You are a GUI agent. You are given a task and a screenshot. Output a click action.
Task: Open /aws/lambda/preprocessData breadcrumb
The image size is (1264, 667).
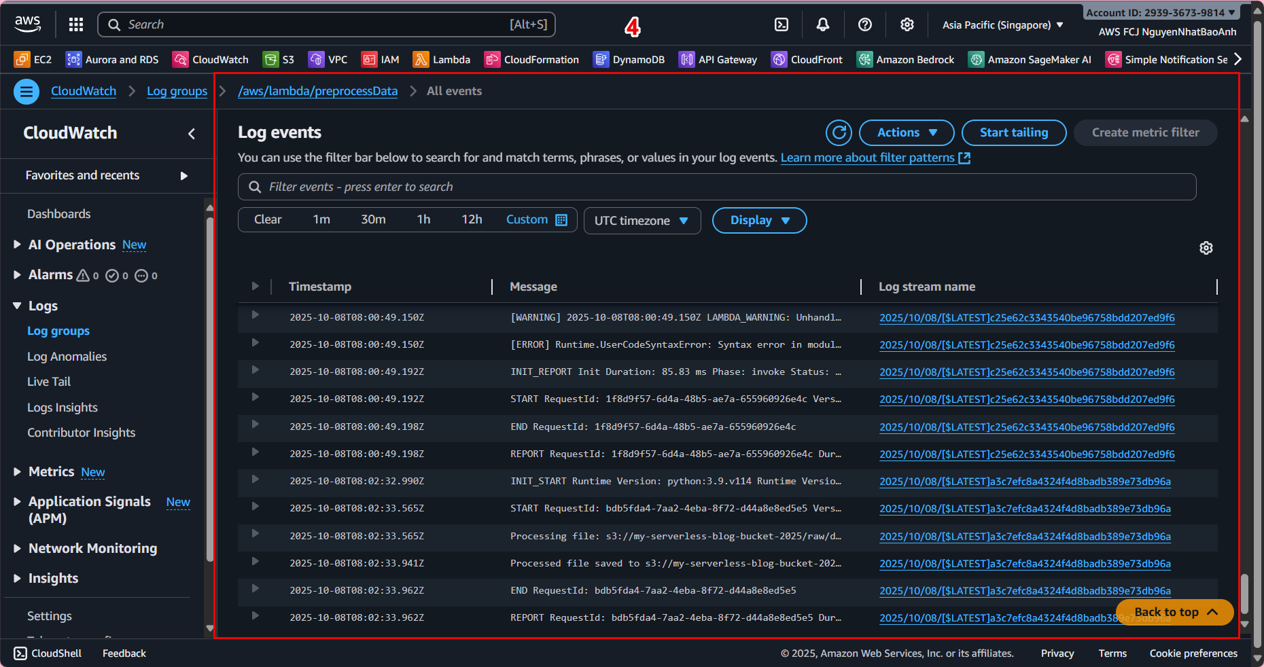(317, 91)
